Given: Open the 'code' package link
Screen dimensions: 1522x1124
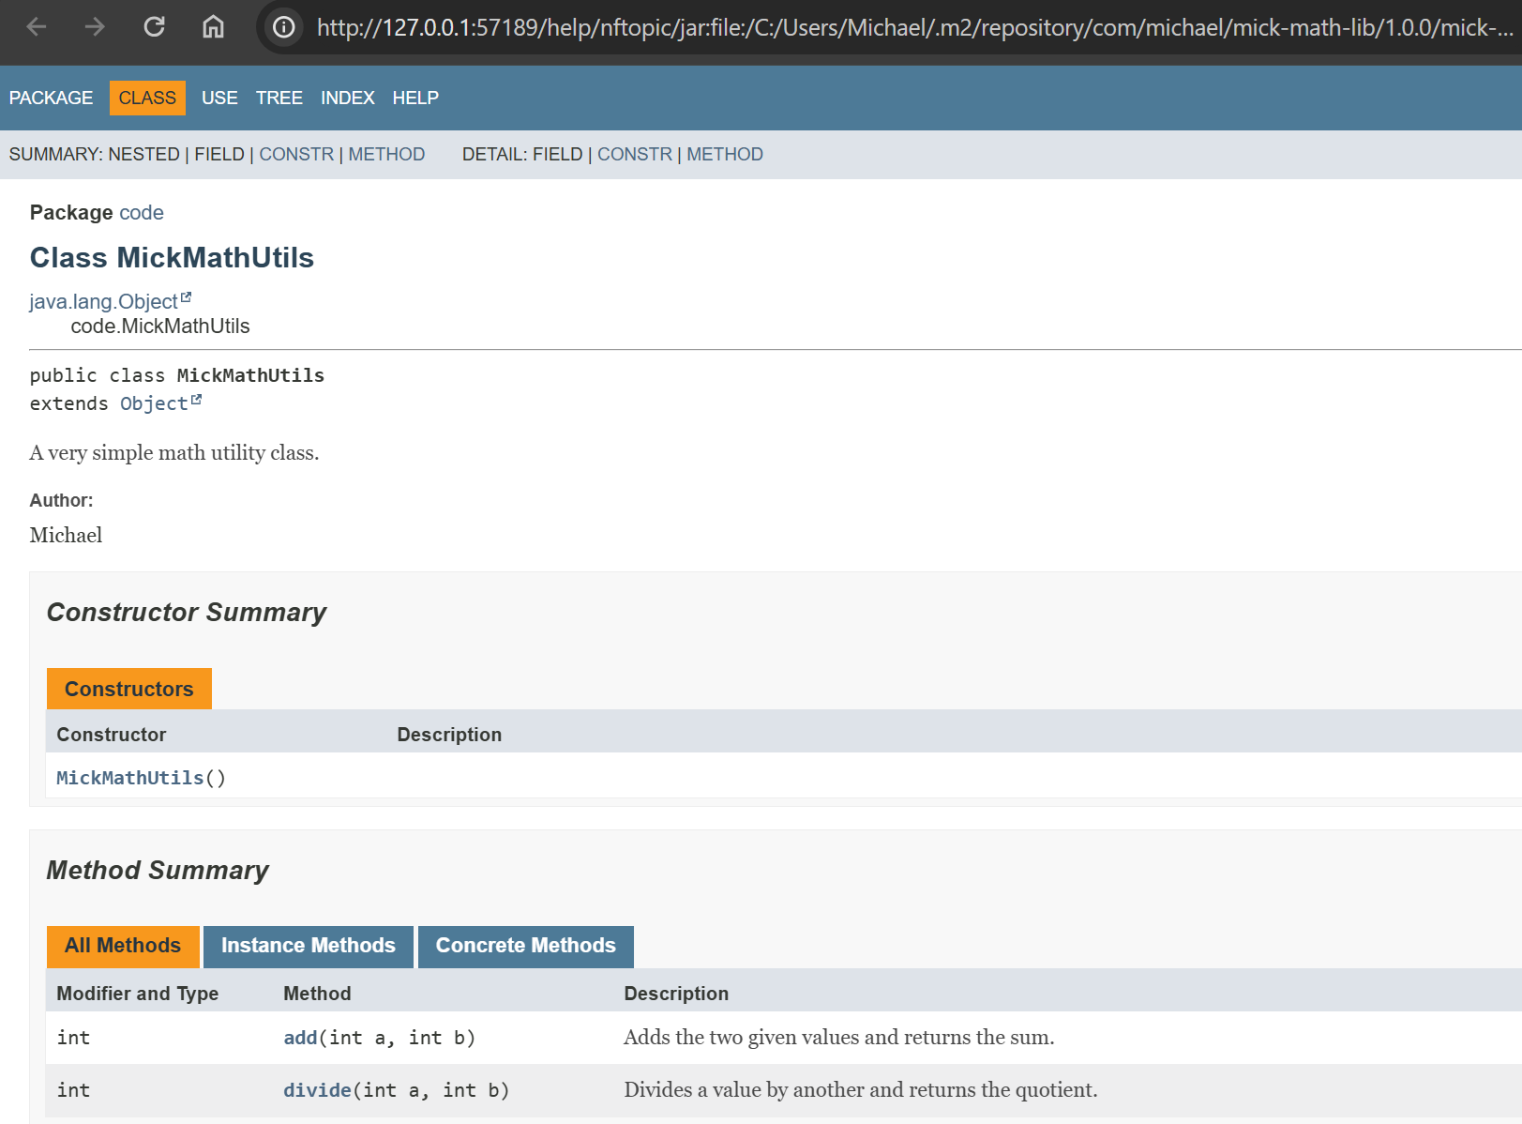Looking at the screenshot, I should tap(142, 213).
